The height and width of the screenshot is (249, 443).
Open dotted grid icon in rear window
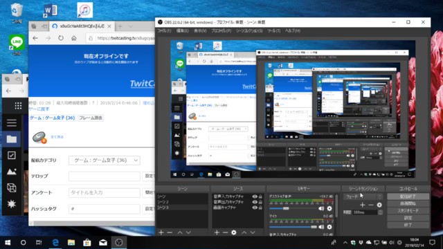tap(19, 106)
